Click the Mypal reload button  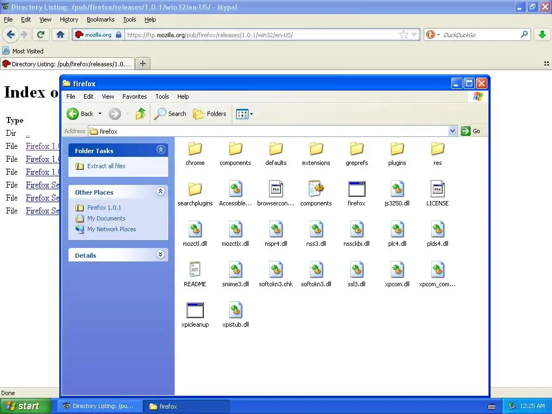coord(40,34)
